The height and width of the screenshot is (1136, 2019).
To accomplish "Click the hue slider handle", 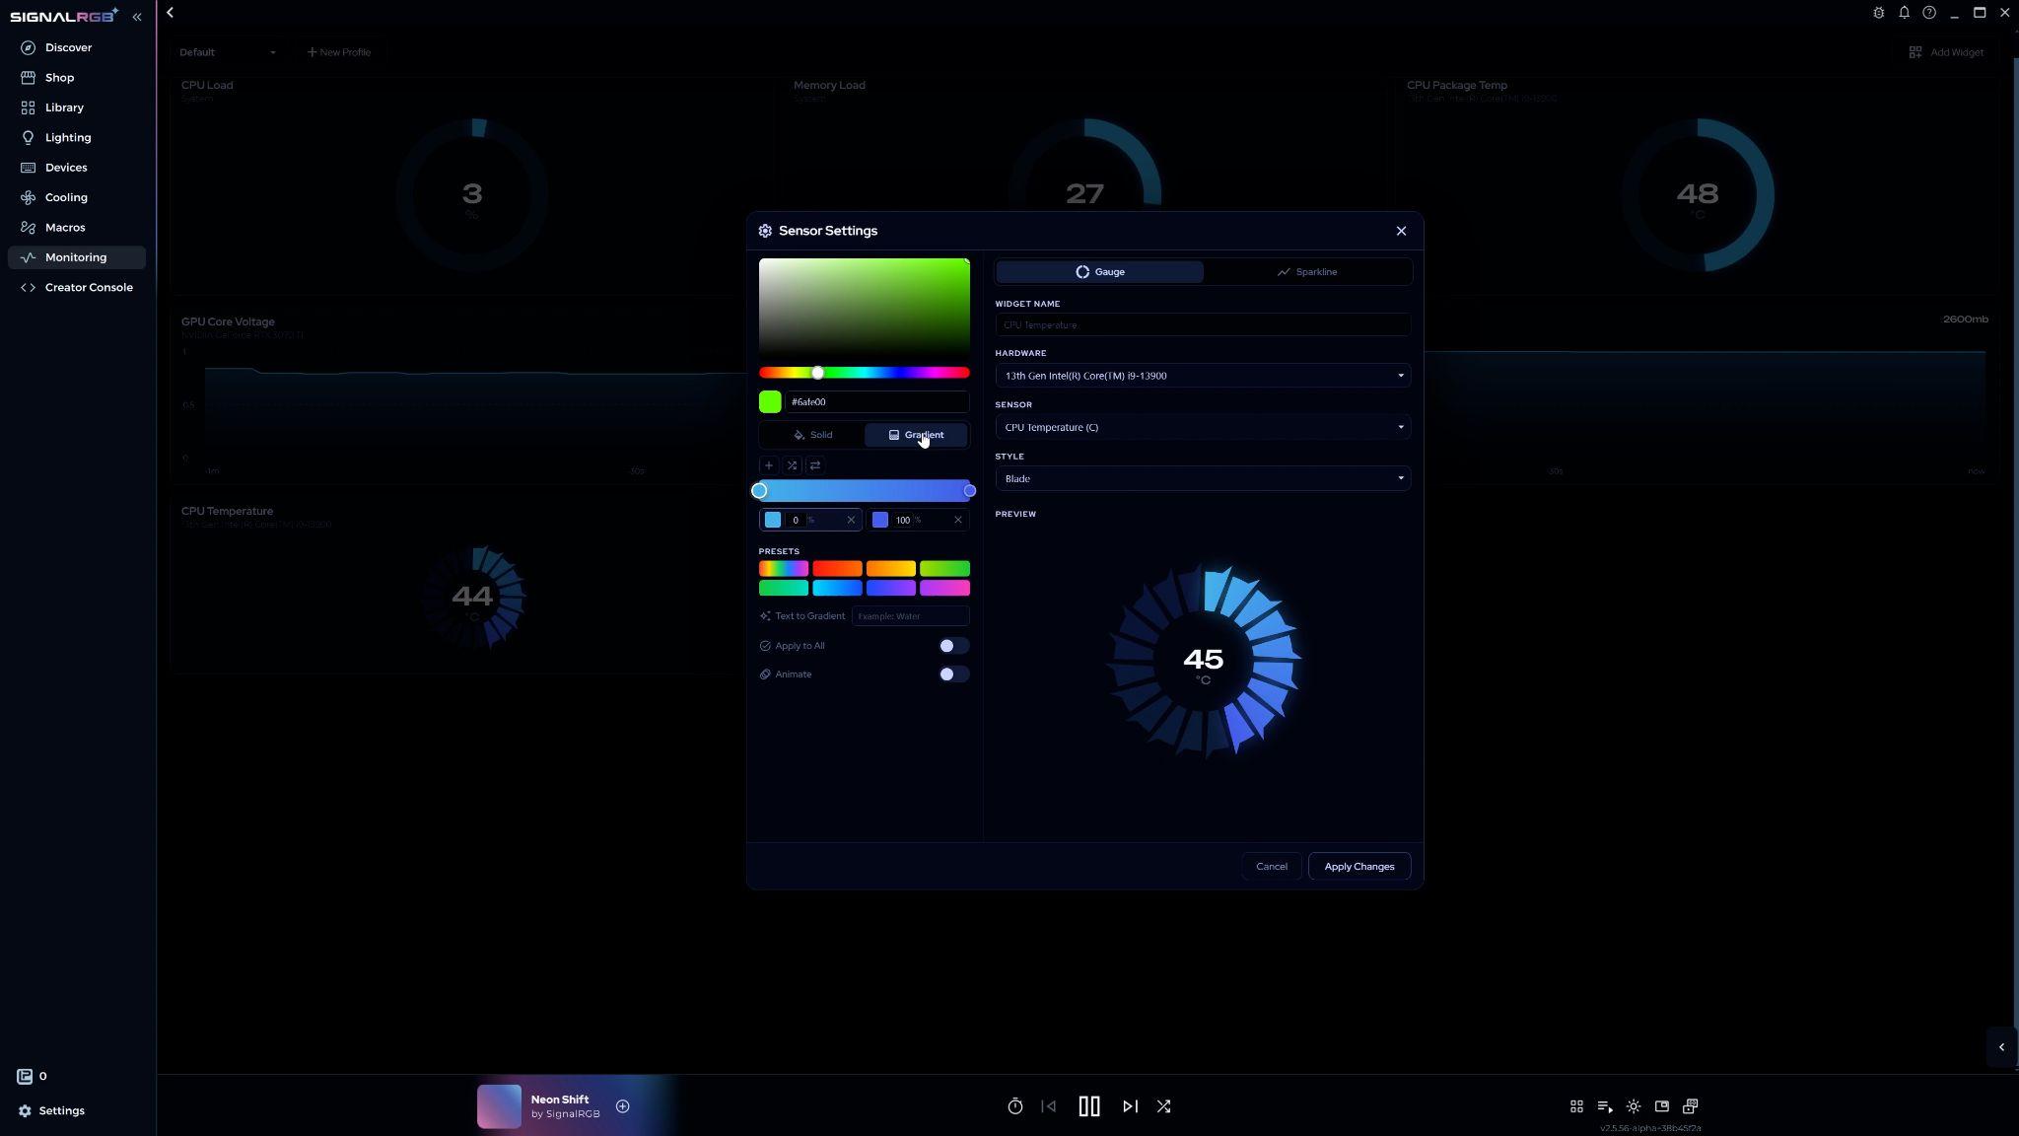I will (817, 373).
